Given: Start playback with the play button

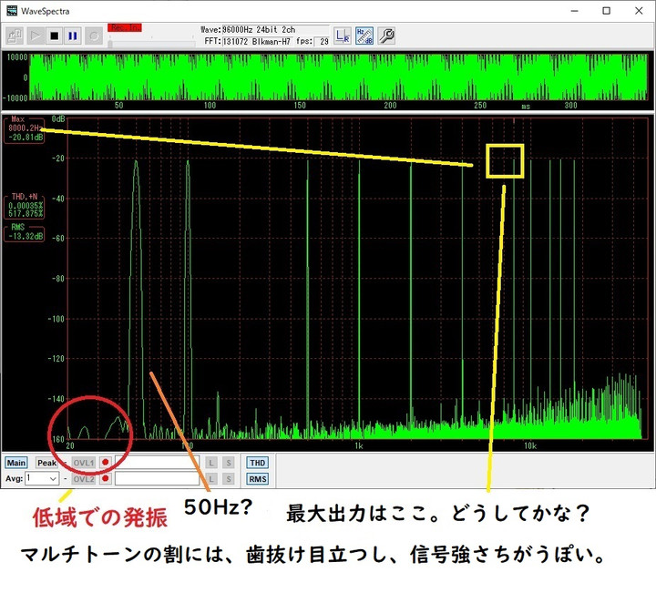Looking at the screenshot, I should (x=36, y=36).
